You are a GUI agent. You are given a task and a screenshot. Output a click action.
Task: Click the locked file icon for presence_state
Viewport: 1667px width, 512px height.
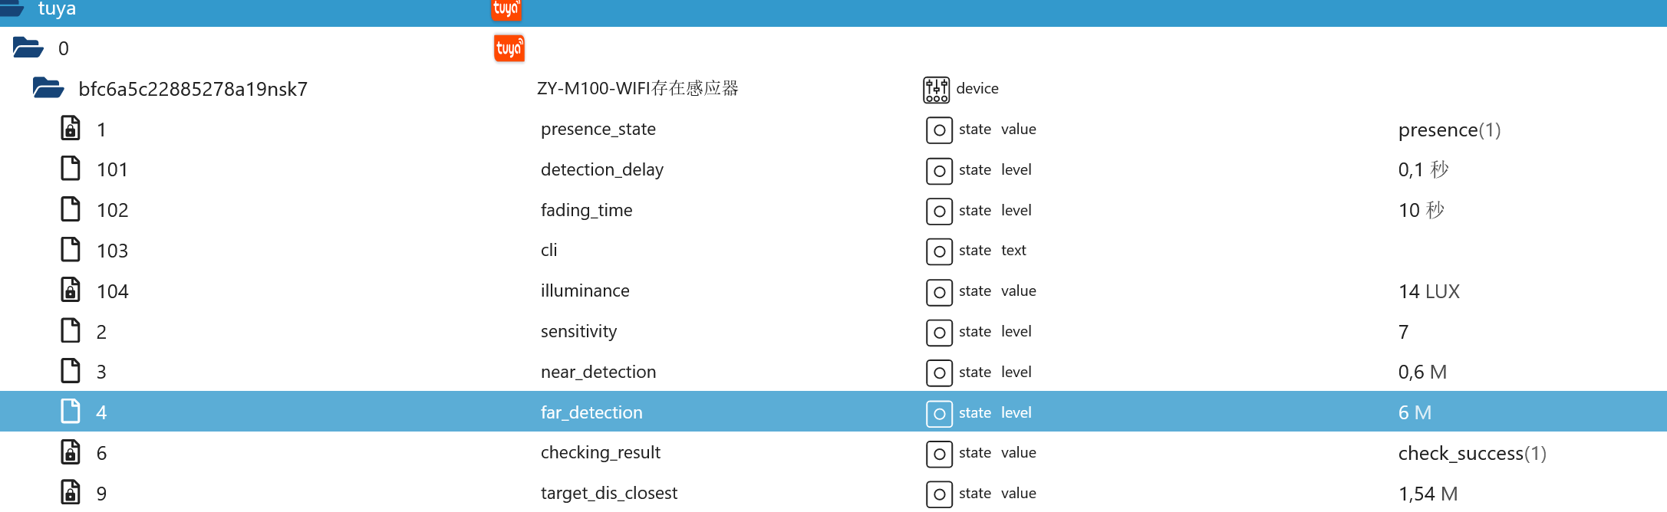(71, 129)
